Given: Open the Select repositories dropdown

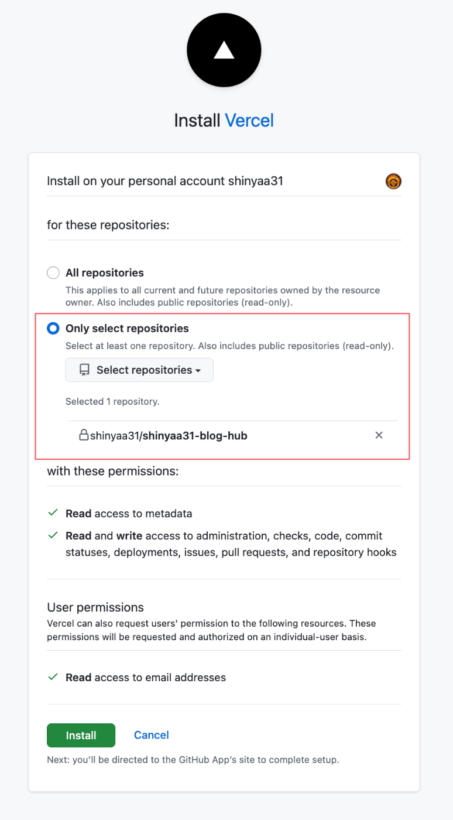Looking at the screenshot, I should [x=139, y=370].
